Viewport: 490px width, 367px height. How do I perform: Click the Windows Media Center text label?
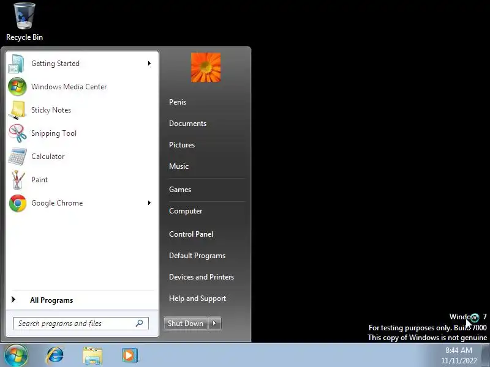[69, 87]
